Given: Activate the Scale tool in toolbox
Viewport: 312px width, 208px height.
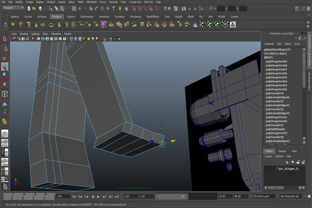Looking at the screenshot, I should click(5, 85).
